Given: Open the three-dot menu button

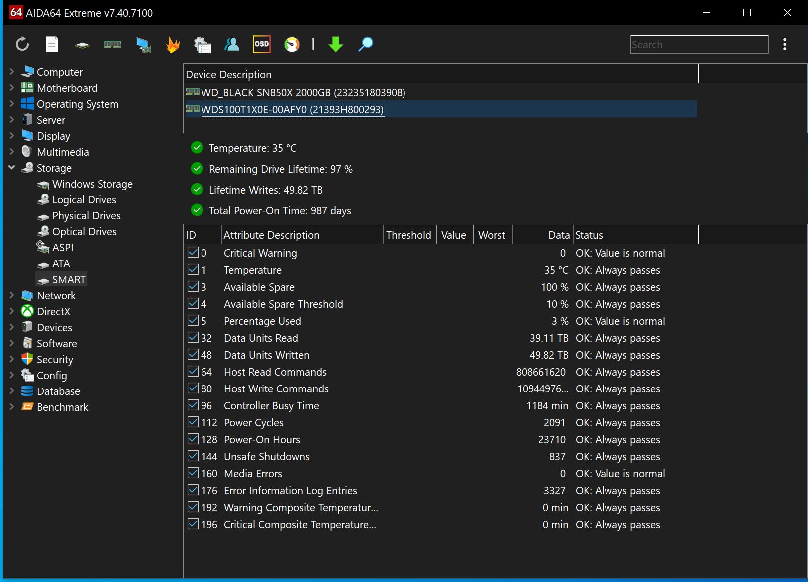Looking at the screenshot, I should tap(785, 44).
